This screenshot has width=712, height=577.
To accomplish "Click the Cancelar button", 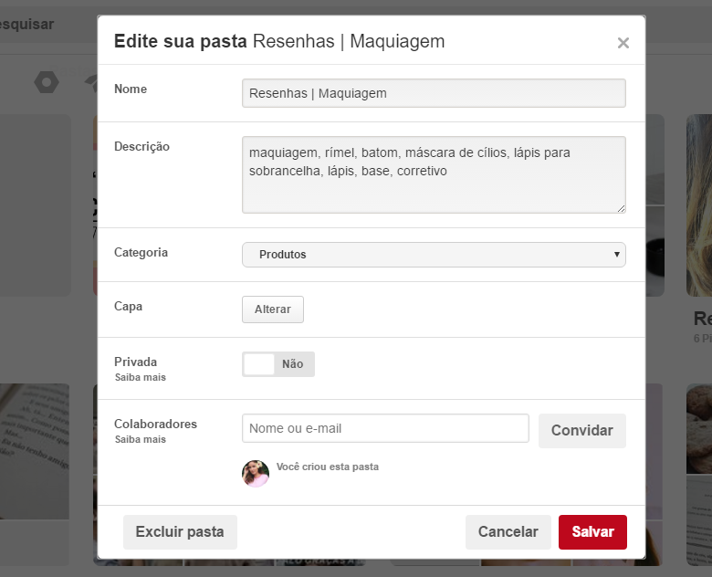I will point(508,531).
